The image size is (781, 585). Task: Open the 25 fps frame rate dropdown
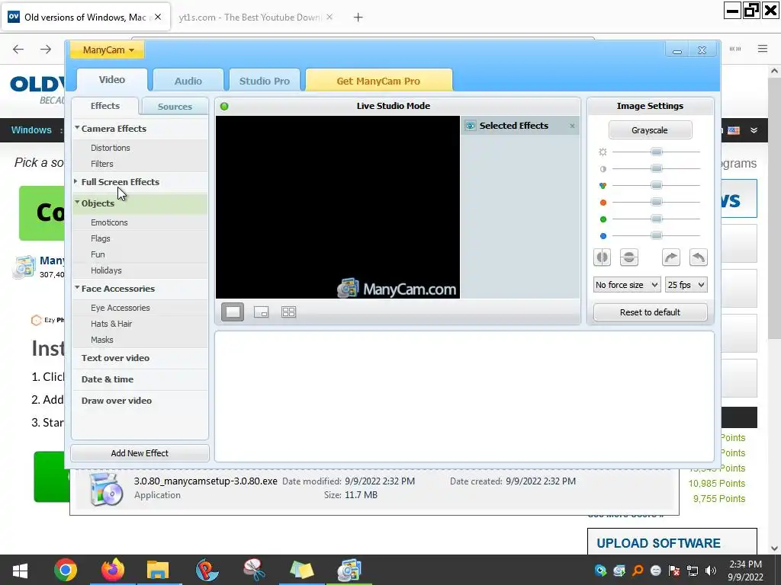686,285
